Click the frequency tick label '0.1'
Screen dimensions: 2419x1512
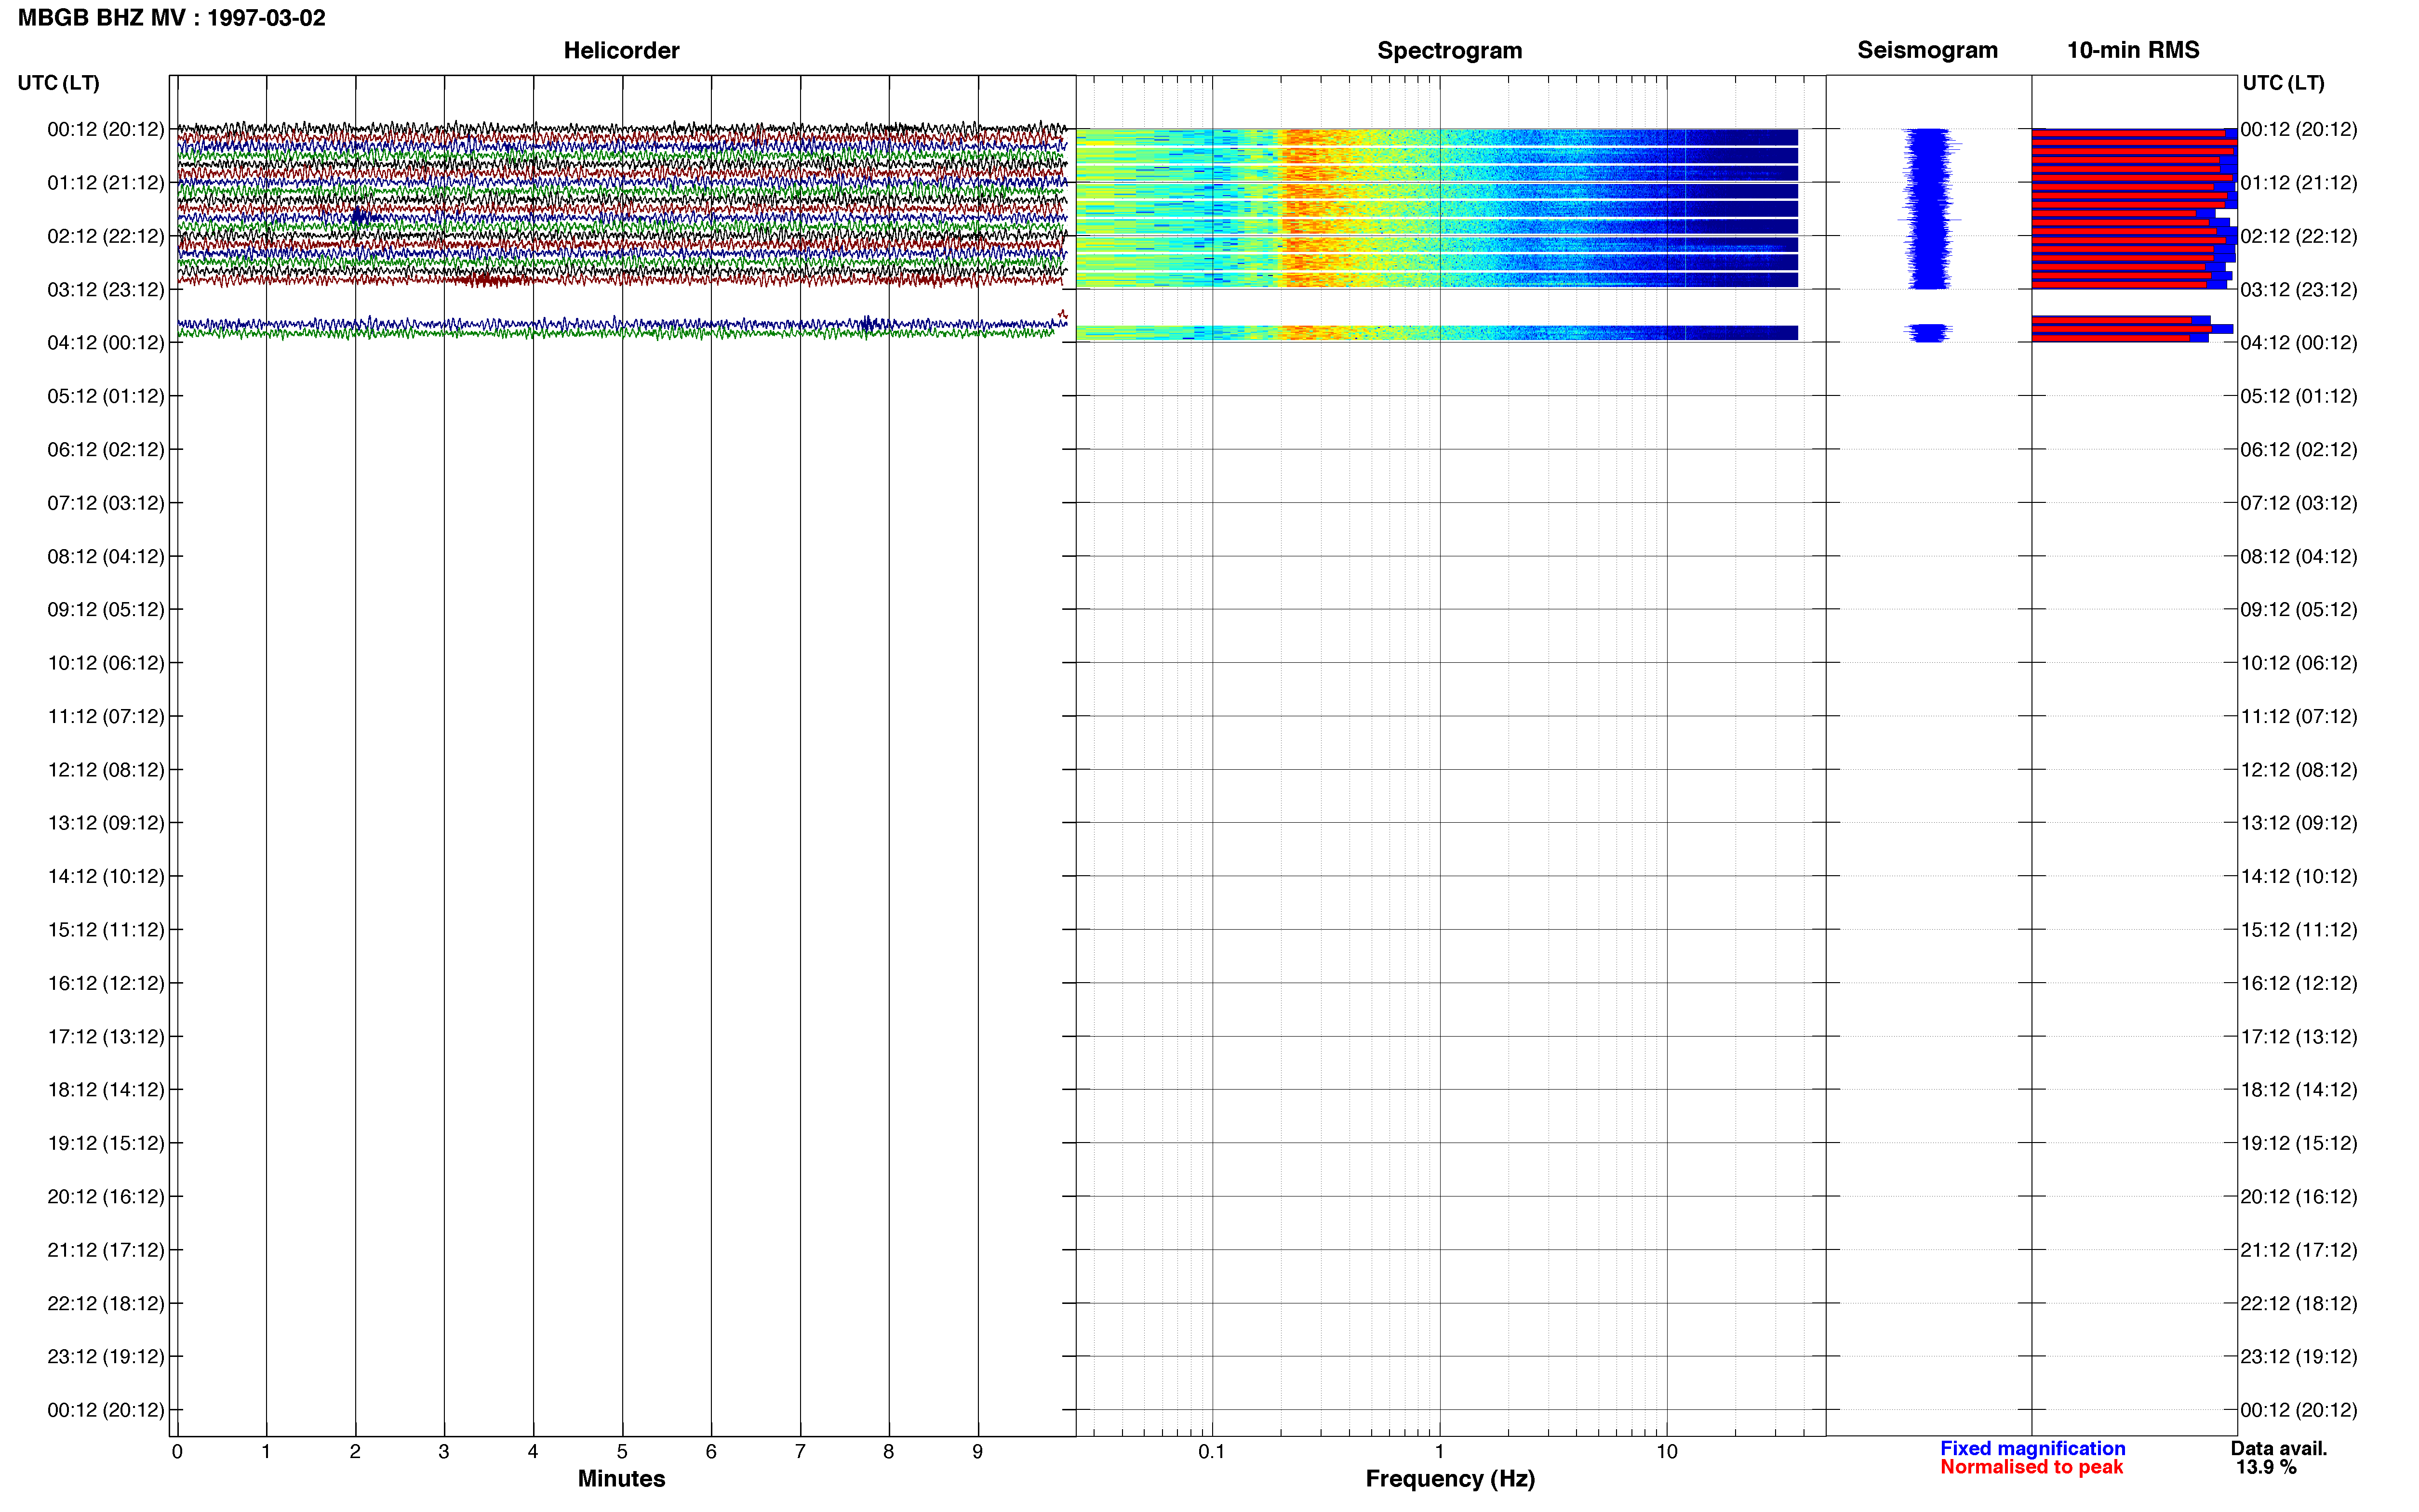pyautogui.click(x=1212, y=1452)
